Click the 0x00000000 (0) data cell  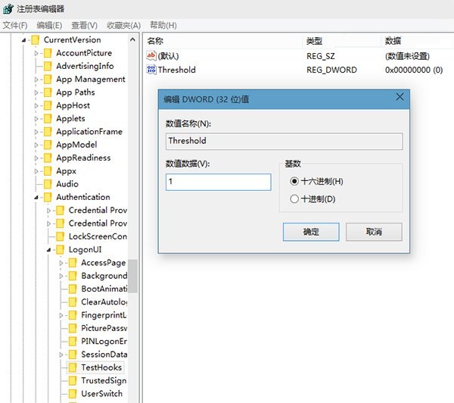414,70
